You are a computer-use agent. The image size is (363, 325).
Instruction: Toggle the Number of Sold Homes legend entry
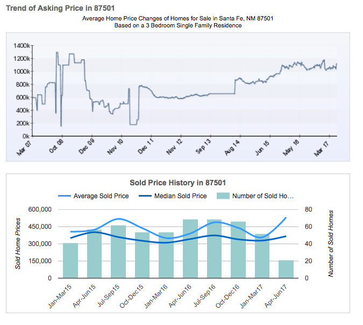pyautogui.click(x=262, y=196)
